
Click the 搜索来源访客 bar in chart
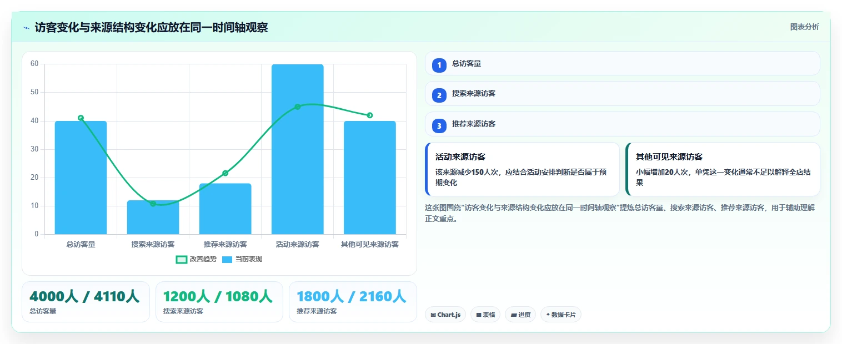[153, 217]
